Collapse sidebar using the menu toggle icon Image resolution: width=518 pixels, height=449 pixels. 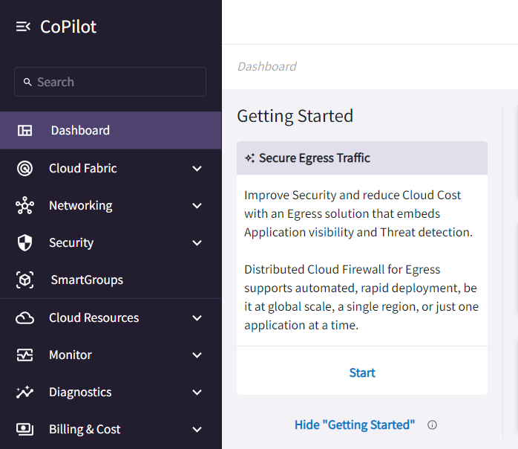[x=23, y=27]
